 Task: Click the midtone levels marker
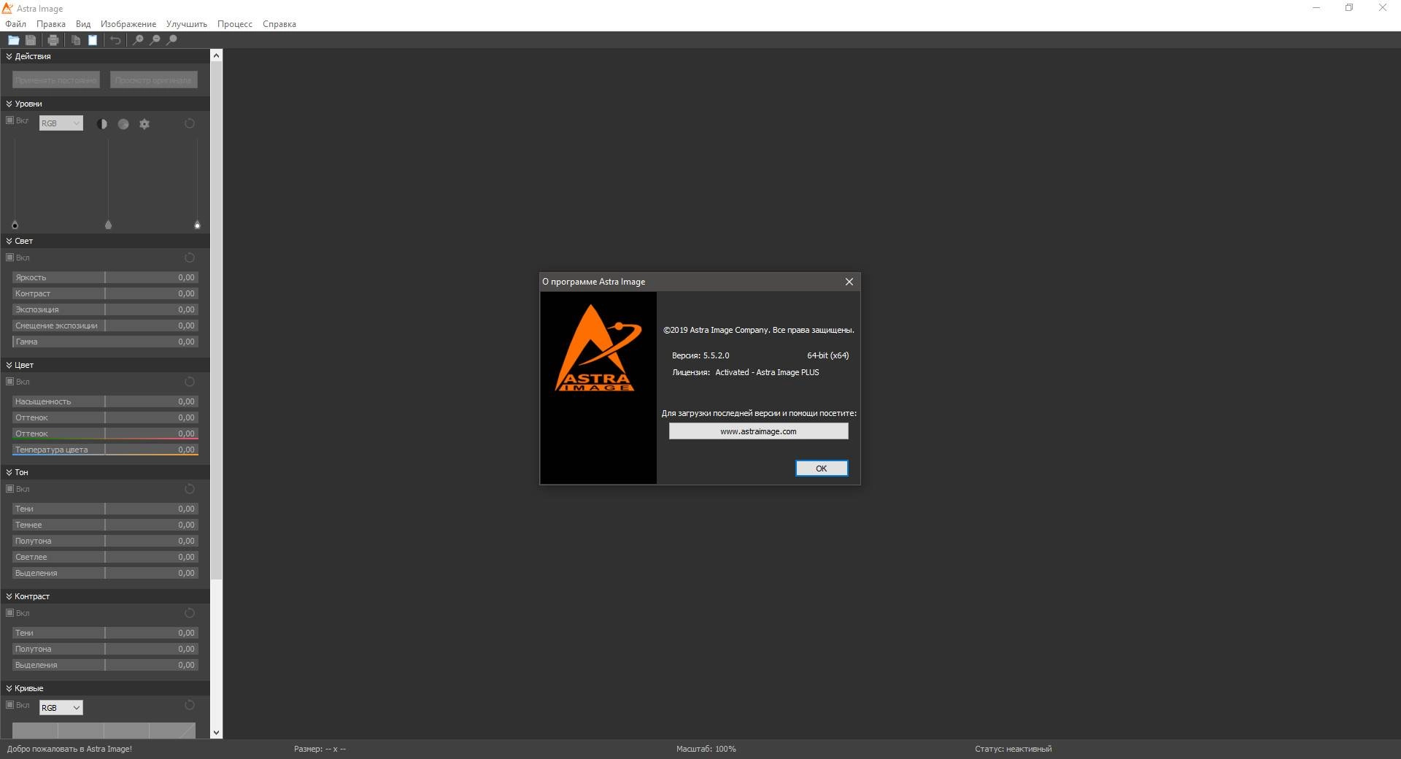109,225
